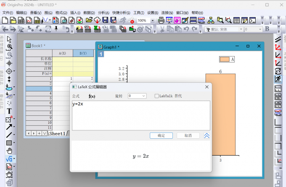Click the Bold B formatting icon
The image size is (286, 187).
point(267,29)
